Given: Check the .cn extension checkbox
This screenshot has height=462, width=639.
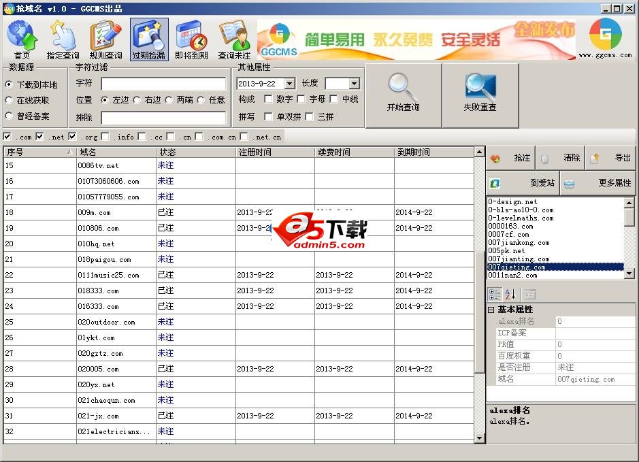Looking at the screenshot, I should (x=170, y=137).
